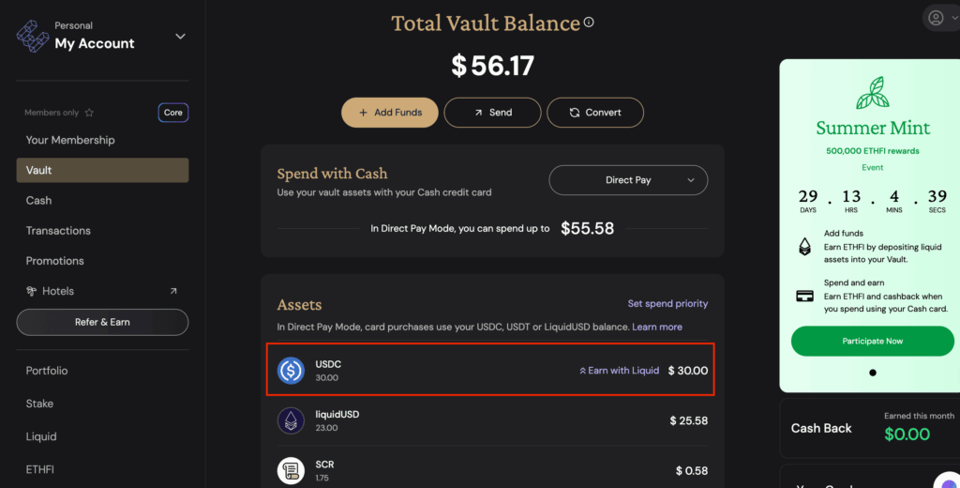Screen dimensions: 960x488
Task: Click the Participate Now button
Action: (x=873, y=341)
